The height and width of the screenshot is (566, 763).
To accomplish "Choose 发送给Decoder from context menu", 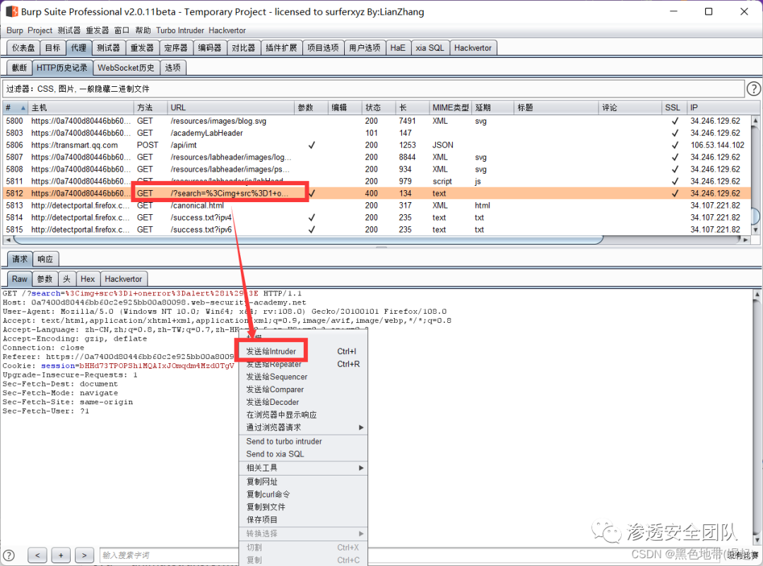I will click(x=303, y=402).
